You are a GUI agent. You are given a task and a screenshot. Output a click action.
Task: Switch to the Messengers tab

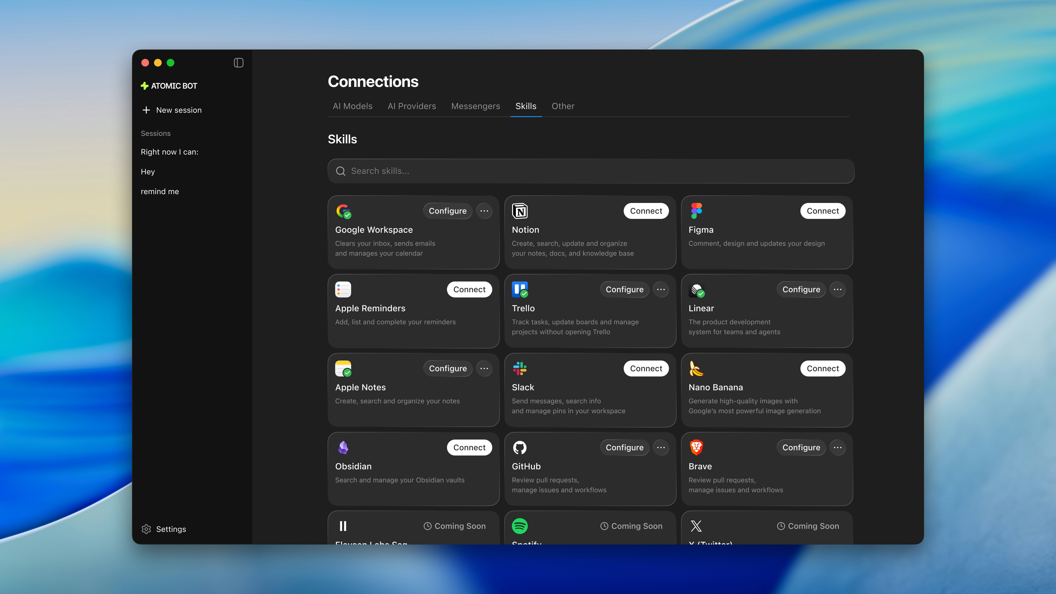[x=475, y=106]
